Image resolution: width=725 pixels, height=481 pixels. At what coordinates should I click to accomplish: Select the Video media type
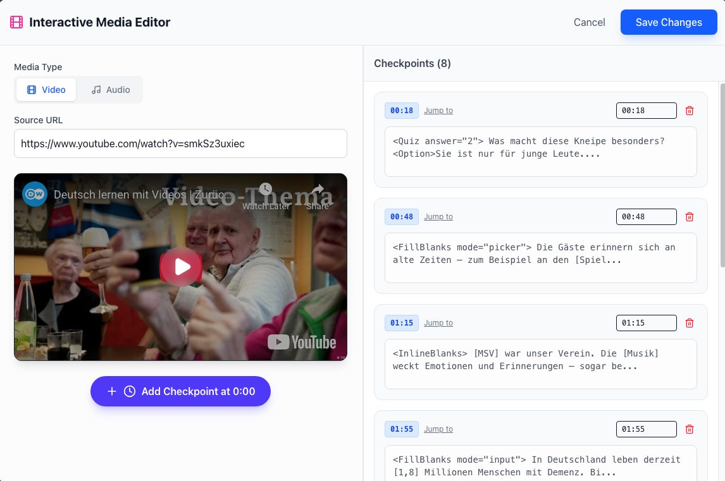click(46, 90)
